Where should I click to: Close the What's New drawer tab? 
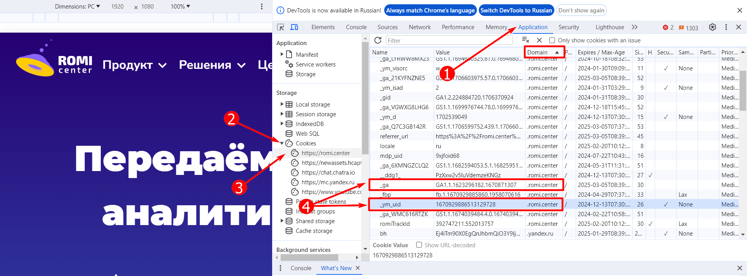pyautogui.click(x=358, y=268)
